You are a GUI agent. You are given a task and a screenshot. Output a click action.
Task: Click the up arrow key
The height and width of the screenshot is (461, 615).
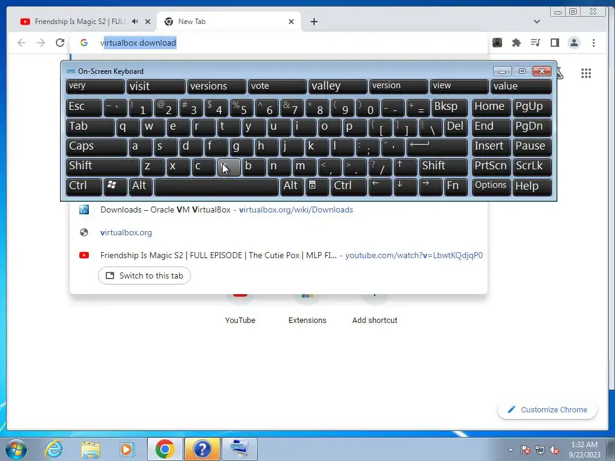point(405,167)
